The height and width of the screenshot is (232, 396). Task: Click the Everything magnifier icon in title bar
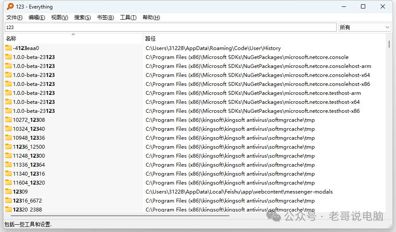click(x=9, y=6)
